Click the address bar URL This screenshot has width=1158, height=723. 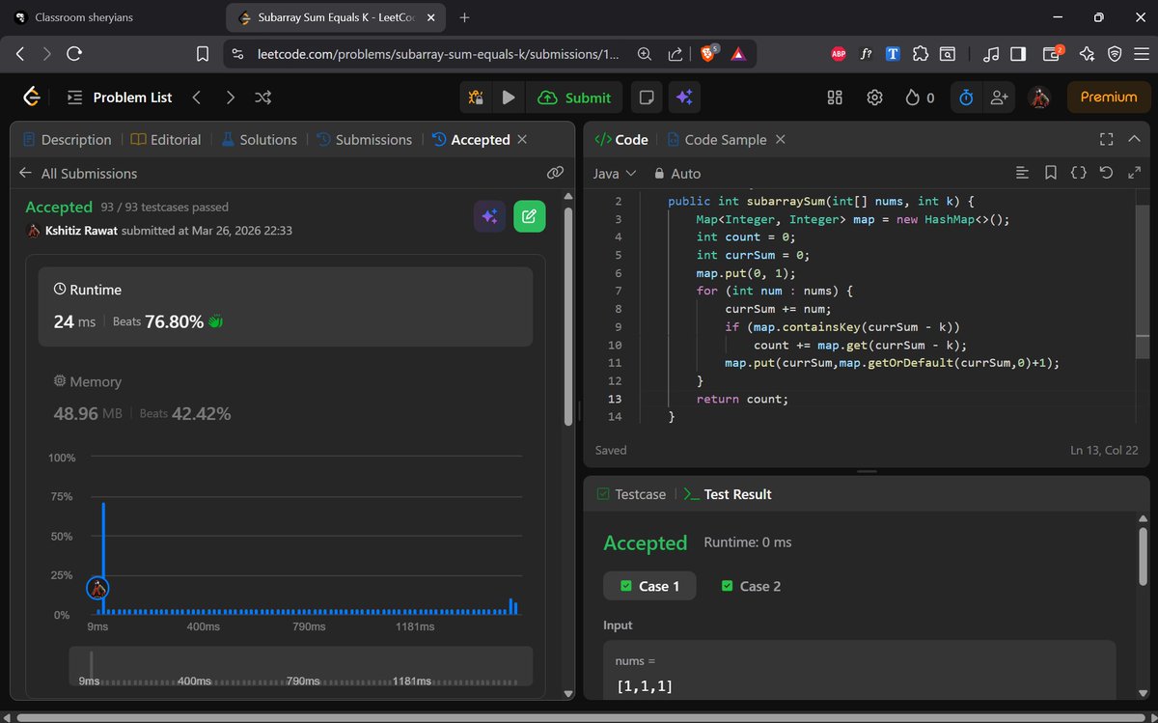tap(438, 54)
